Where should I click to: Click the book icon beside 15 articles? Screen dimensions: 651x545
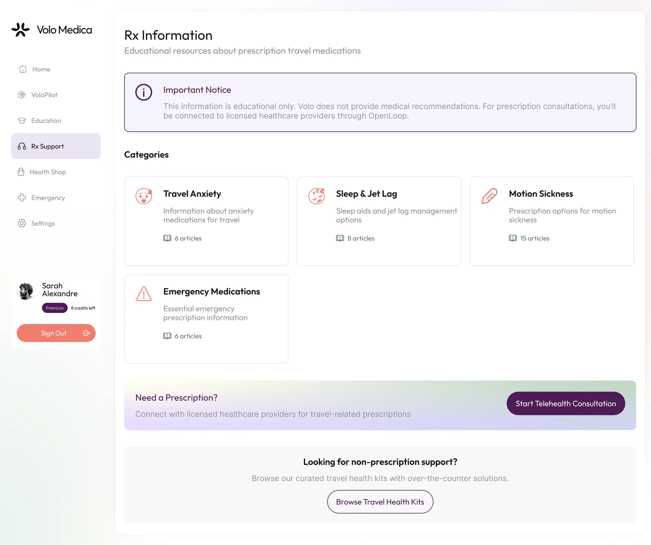pyautogui.click(x=513, y=238)
